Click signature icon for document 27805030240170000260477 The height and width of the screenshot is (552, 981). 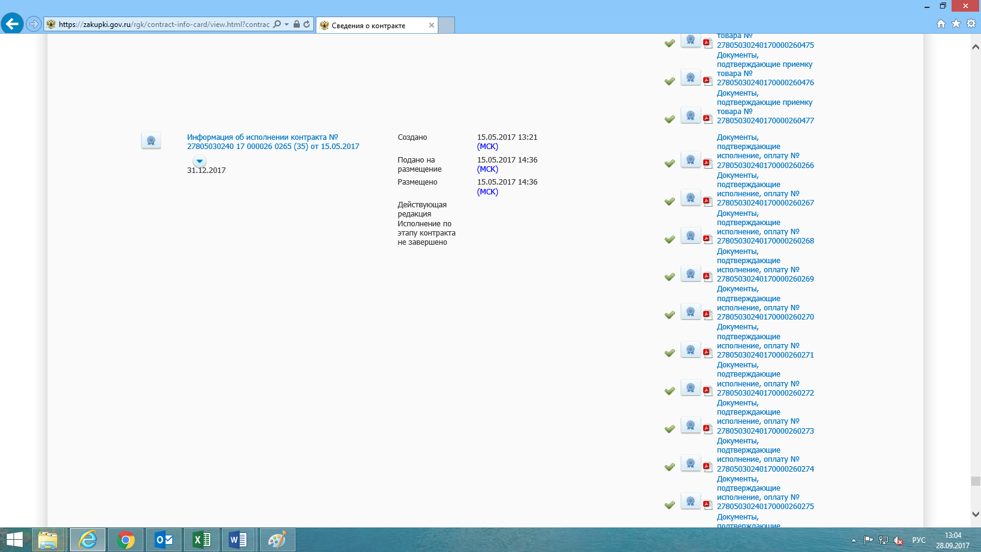coord(690,116)
